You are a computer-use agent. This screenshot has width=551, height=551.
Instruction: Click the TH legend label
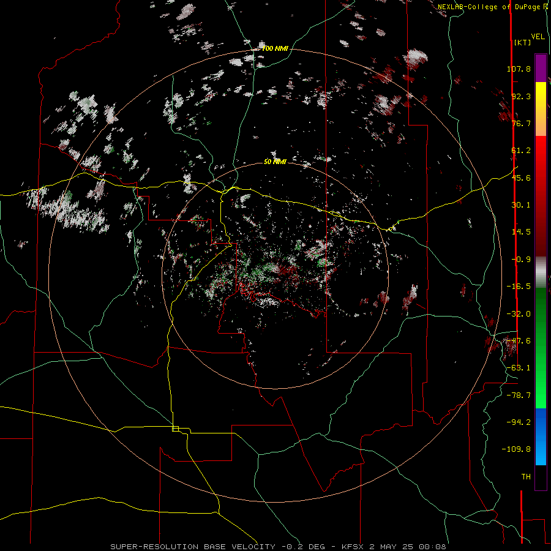tap(526, 477)
